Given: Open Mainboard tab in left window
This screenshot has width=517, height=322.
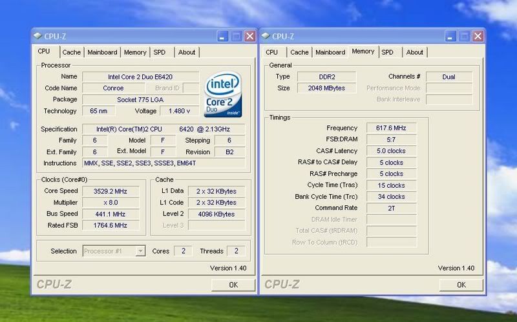Looking at the screenshot, I should pyautogui.click(x=102, y=52).
